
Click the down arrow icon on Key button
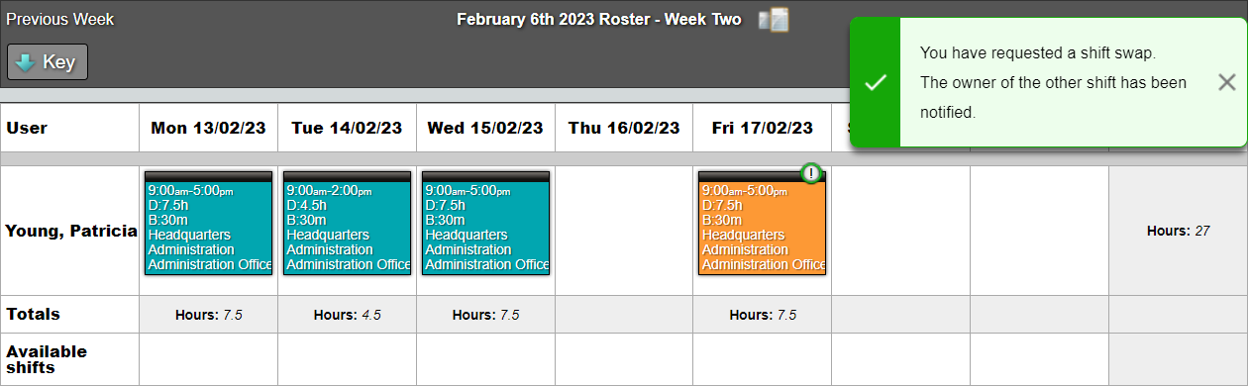click(x=25, y=62)
